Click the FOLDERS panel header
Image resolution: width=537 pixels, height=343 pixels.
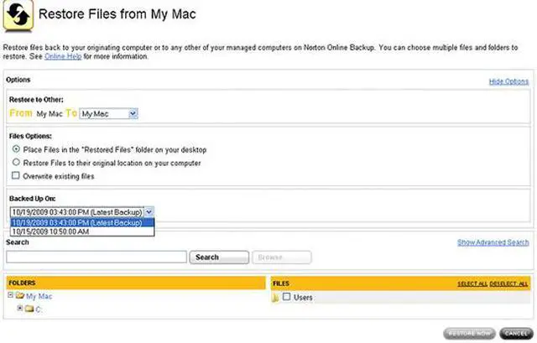pos(136,283)
